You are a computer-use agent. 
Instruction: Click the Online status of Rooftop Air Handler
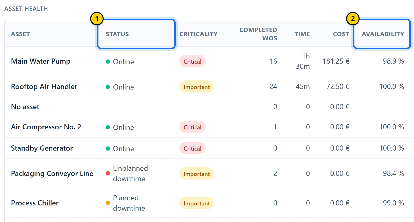point(123,87)
